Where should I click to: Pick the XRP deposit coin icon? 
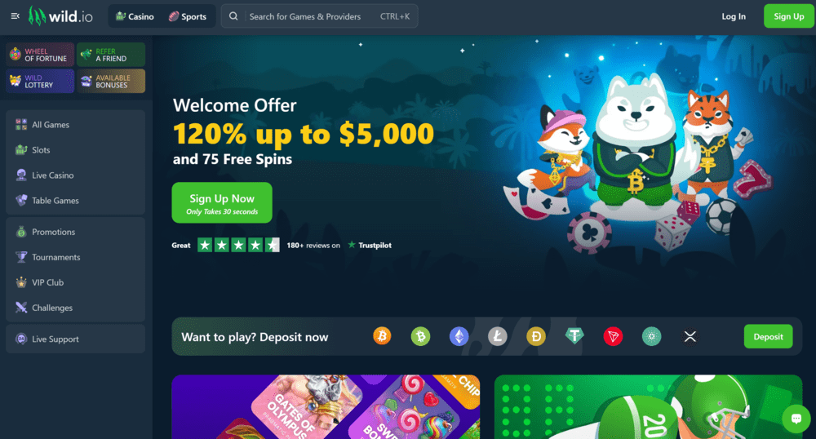690,336
